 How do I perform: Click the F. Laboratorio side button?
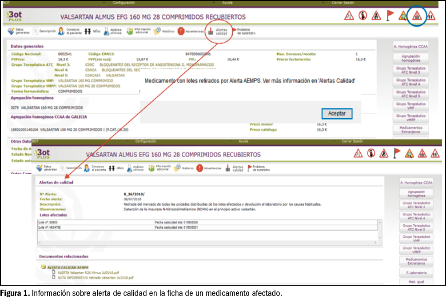(x=416, y=272)
